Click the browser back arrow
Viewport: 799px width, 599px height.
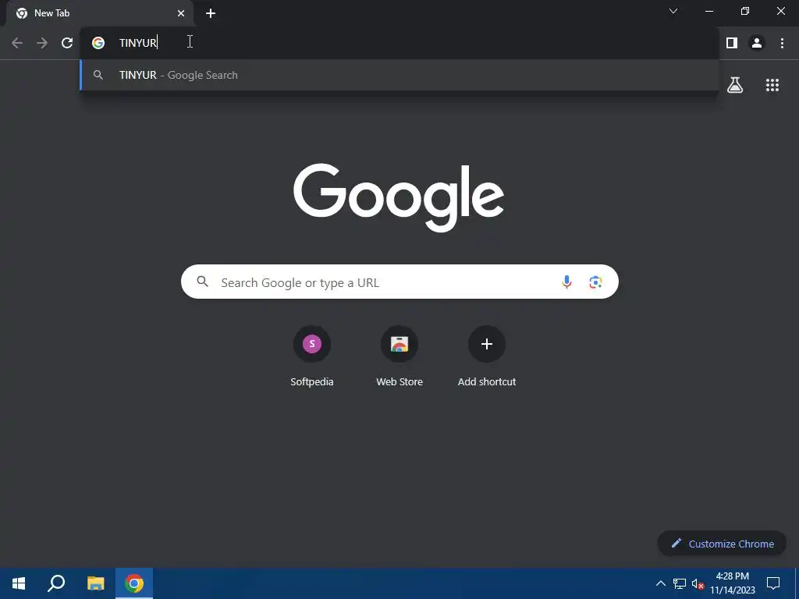tap(17, 43)
